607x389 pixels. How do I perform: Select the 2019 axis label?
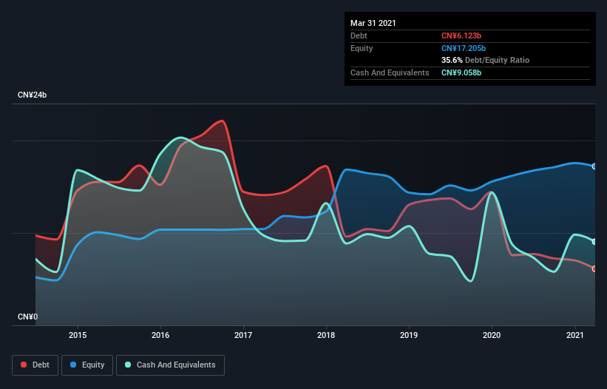[x=409, y=335]
